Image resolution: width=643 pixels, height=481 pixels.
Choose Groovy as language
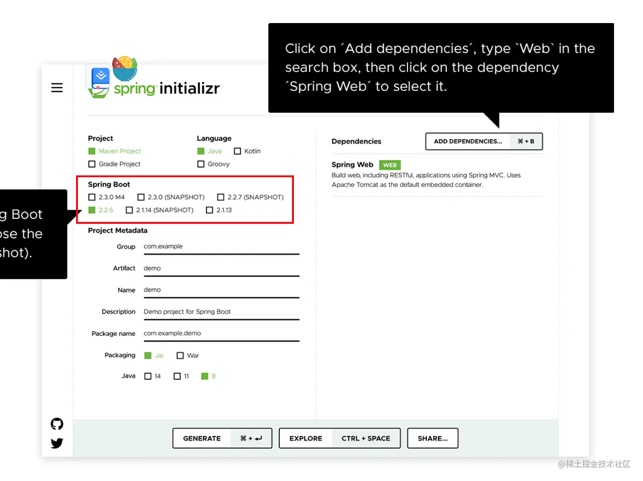pyautogui.click(x=213, y=164)
